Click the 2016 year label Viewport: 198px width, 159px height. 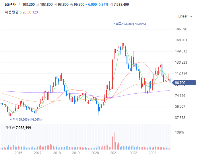tap(18, 153)
